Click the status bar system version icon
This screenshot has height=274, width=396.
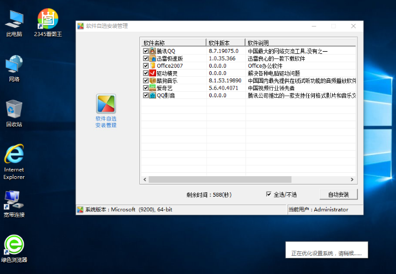(x=81, y=210)
